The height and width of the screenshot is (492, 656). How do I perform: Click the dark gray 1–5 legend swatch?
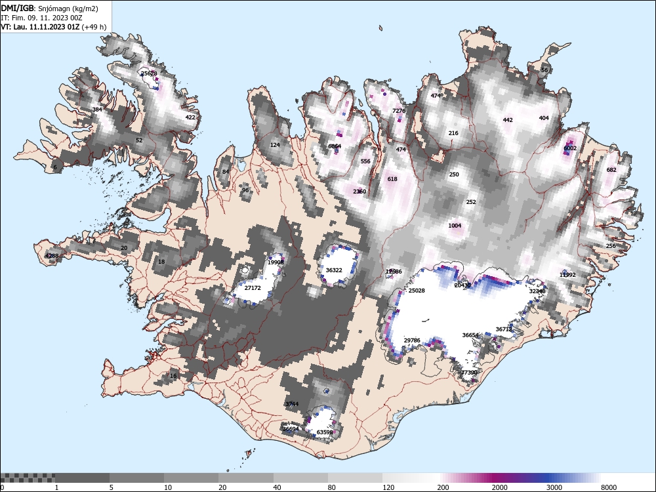coord(82,478)
